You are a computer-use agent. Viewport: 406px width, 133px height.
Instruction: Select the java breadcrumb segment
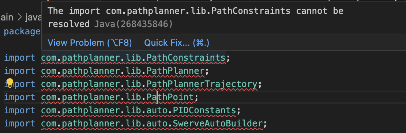click(33, 18)
